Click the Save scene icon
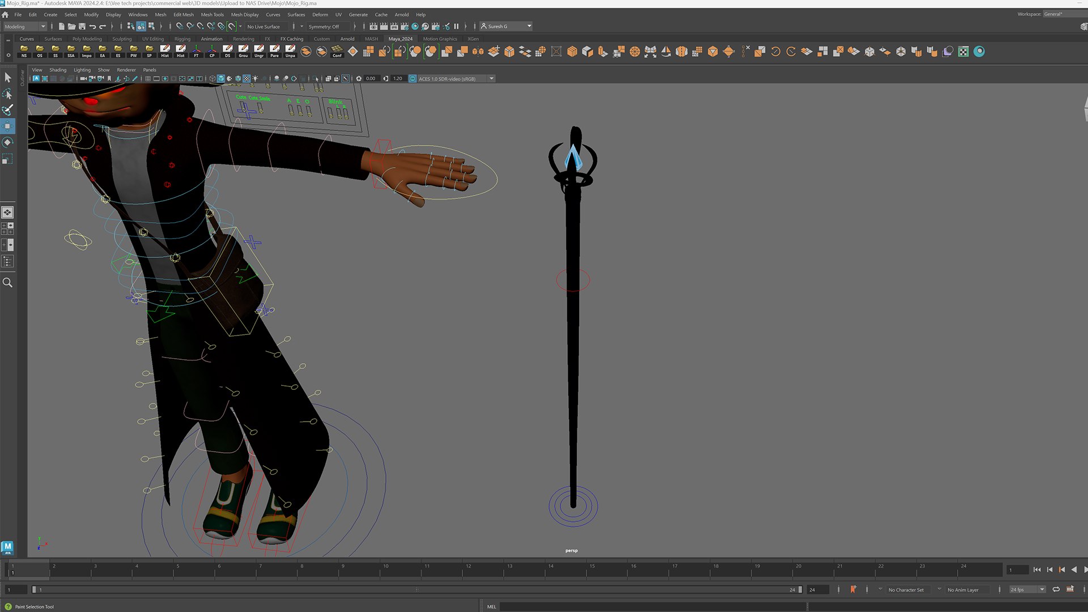 [x=82, y=27]
